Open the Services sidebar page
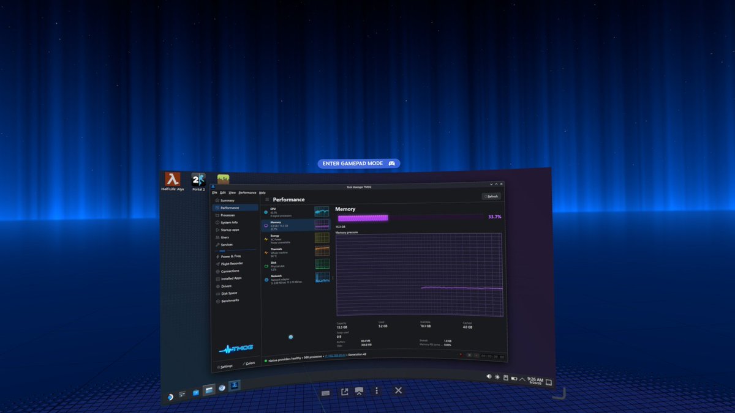This screenshot has height=413, width=735. coord(235,245)
